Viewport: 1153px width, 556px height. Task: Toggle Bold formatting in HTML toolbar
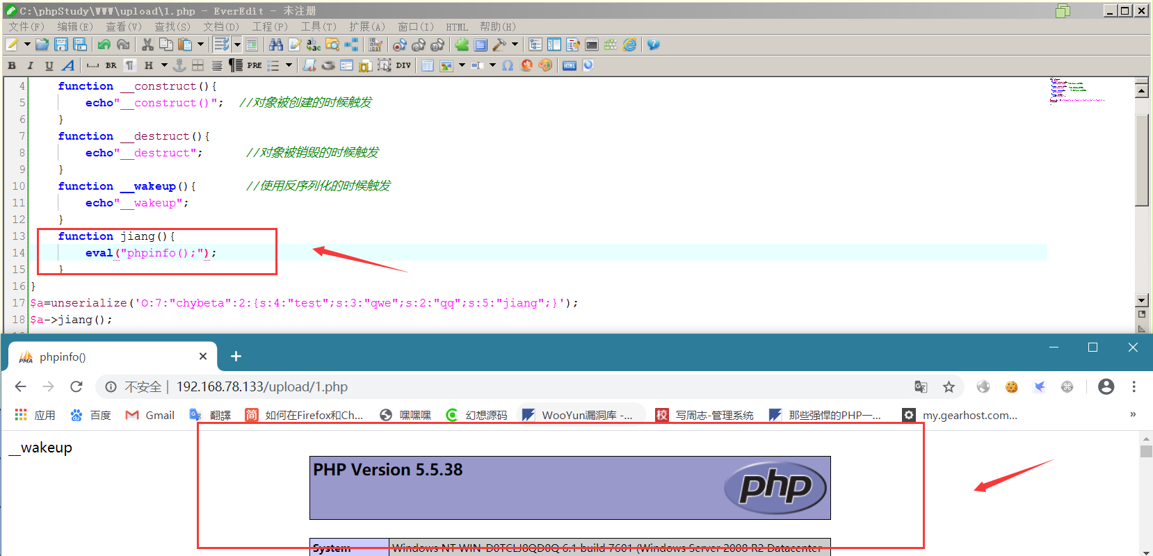tap(12, 65)
